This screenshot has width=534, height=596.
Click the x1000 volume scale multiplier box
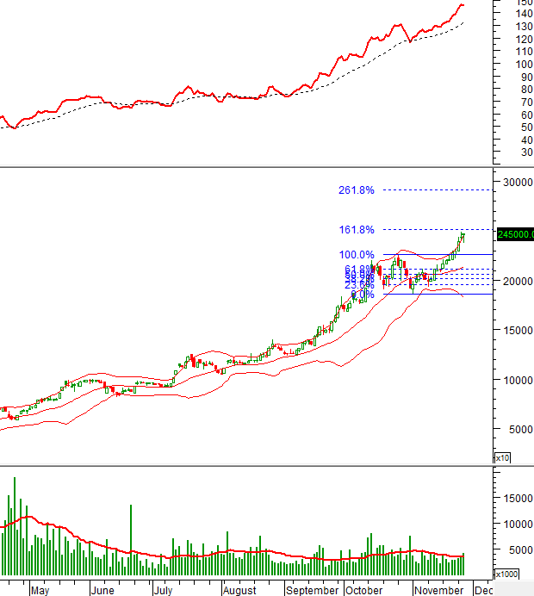[506, 574]
